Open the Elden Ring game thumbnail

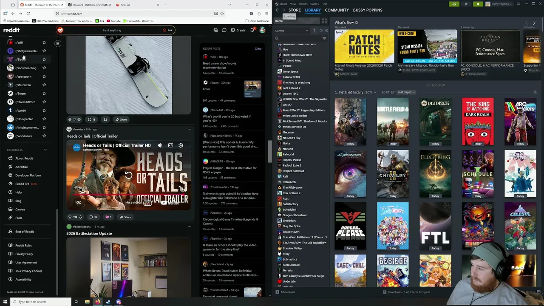point(435,174)
